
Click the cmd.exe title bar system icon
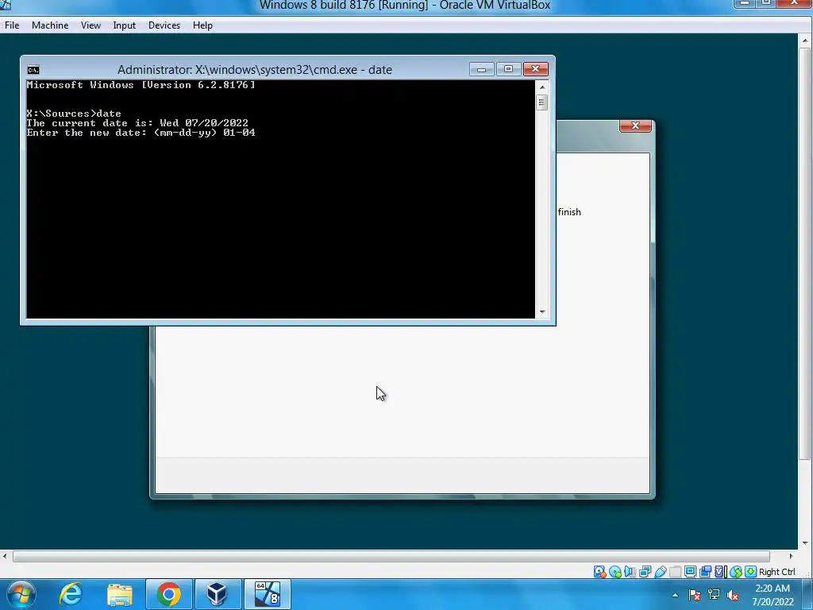click(x=33, y=70)
